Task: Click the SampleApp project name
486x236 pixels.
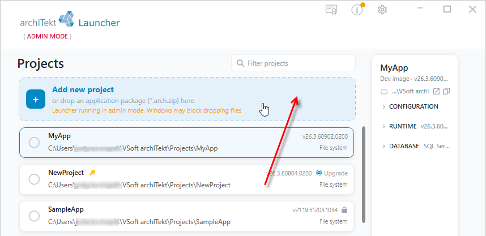Action: [66, 209]
